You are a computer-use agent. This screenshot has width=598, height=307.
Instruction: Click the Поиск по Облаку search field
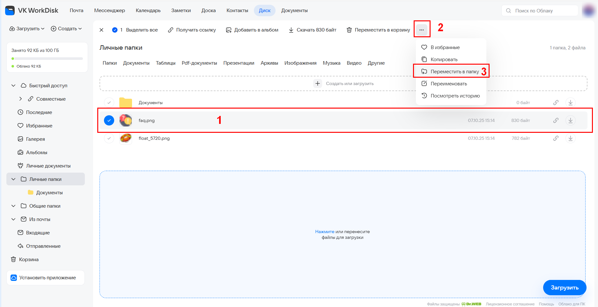pos(542,11)
